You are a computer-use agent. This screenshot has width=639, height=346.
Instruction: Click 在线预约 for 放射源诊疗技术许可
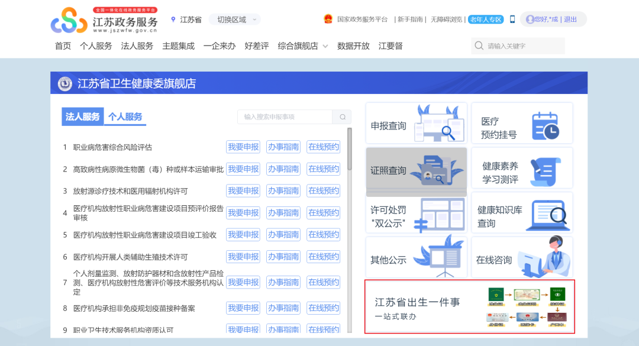click(323, 190)
